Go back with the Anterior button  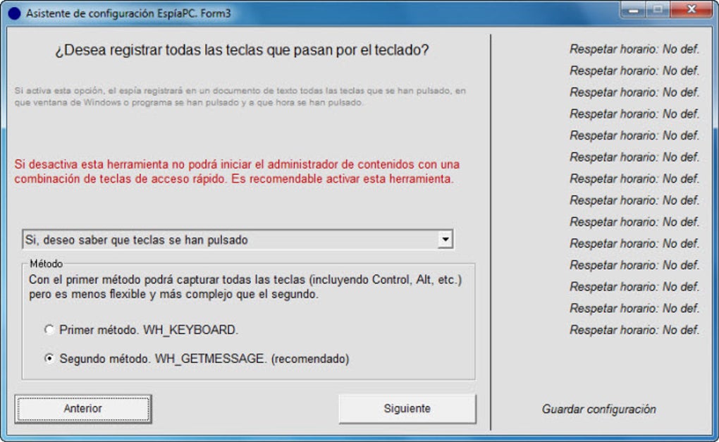[x=83, y=409]
